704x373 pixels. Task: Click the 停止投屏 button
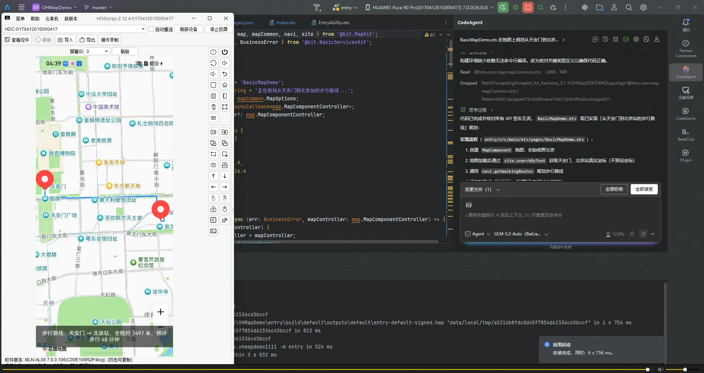pyautogui.click(x=219, y=29)
